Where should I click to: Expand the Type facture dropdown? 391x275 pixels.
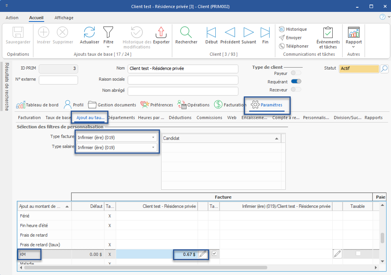(153, 137)
